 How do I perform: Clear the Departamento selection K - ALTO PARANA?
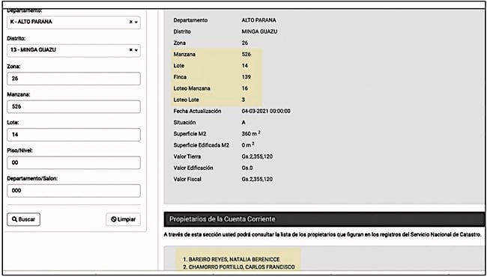coord(131,22)
